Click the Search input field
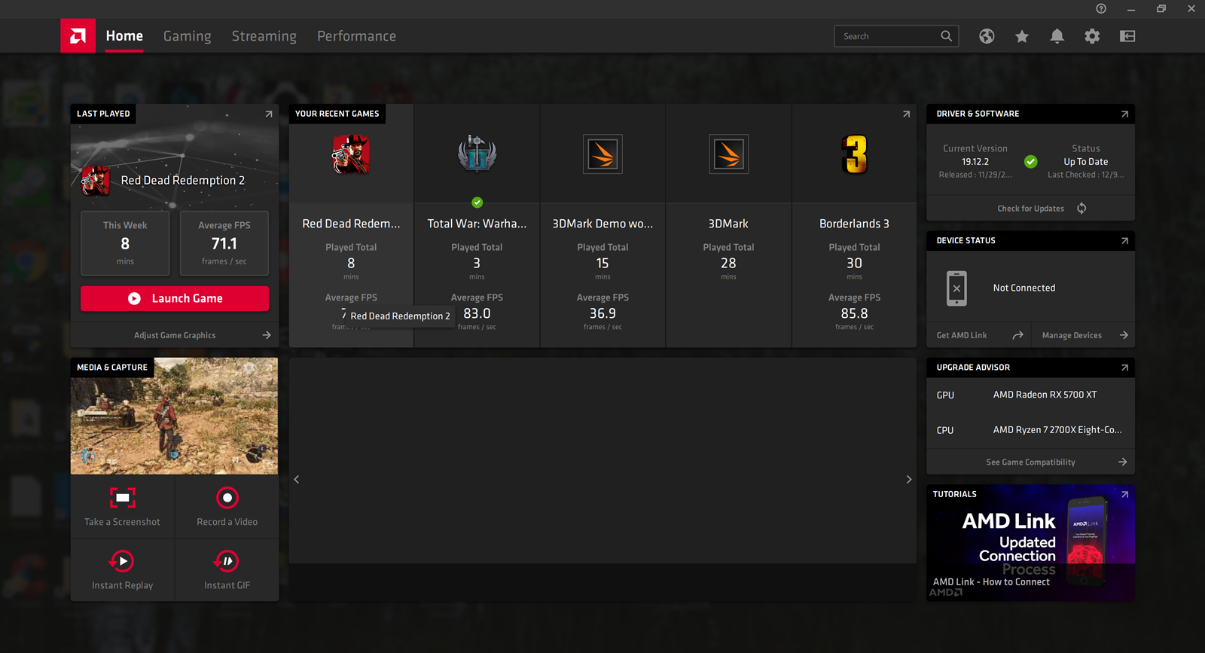This screenshot has width=1205, height=653. 896,36
